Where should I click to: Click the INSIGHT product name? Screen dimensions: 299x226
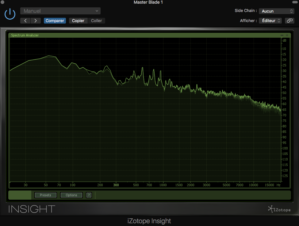pyautogui.click(x=32, y=209)
